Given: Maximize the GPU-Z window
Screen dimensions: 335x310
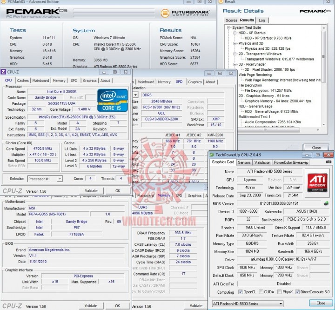Looking at the screenshot, I should click(318, 155).
